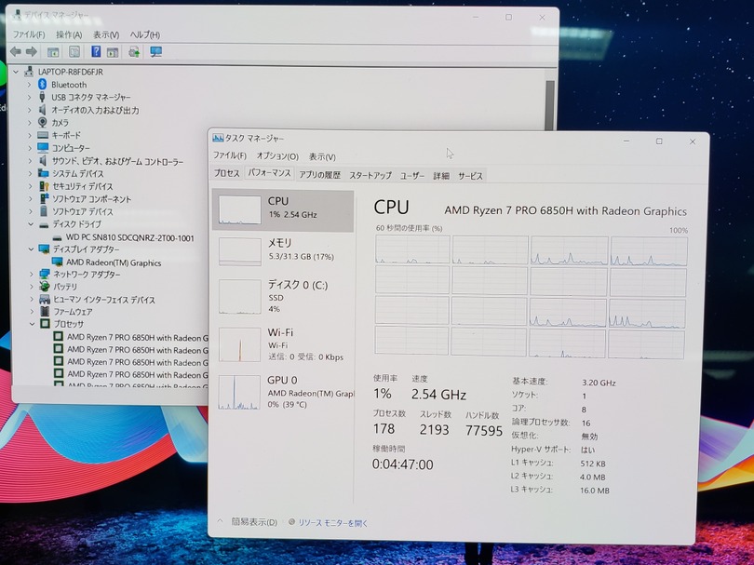The height and width of the screenshot is (565, 754).
Task: Collapse the LAPTOP-R8FD6FJR root node
Action: pyautogui.click(x=16, y=72)
